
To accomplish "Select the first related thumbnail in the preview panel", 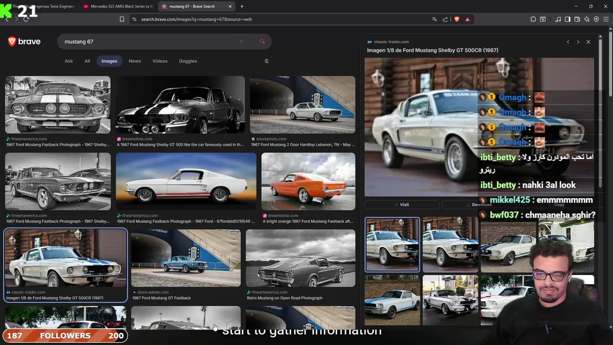I will tap(392, 244).
